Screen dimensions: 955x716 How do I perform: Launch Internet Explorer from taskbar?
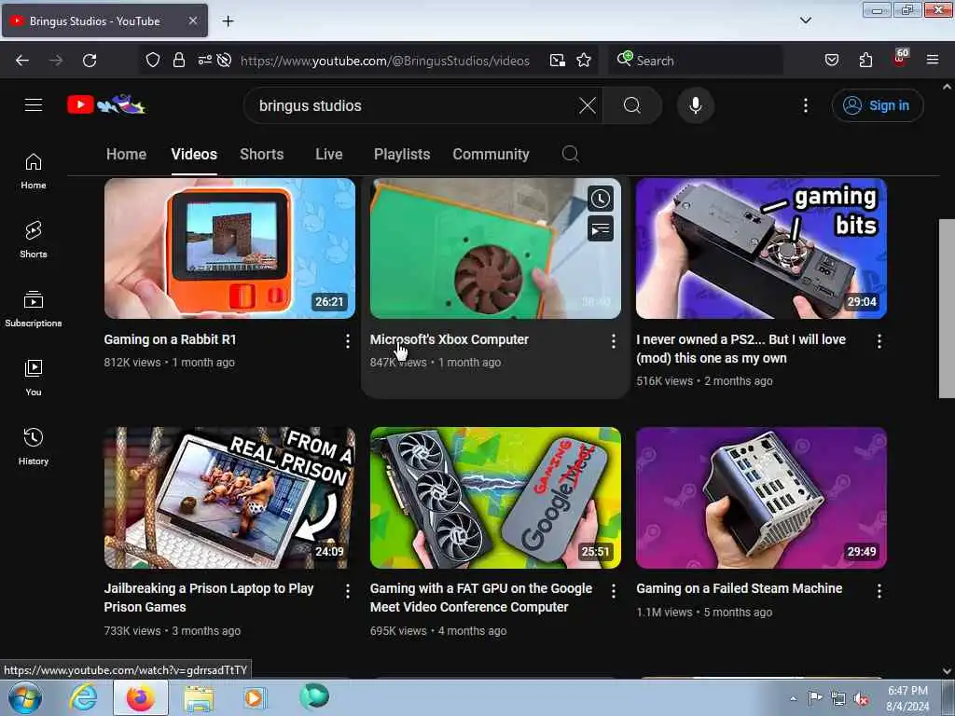[83, 697]
